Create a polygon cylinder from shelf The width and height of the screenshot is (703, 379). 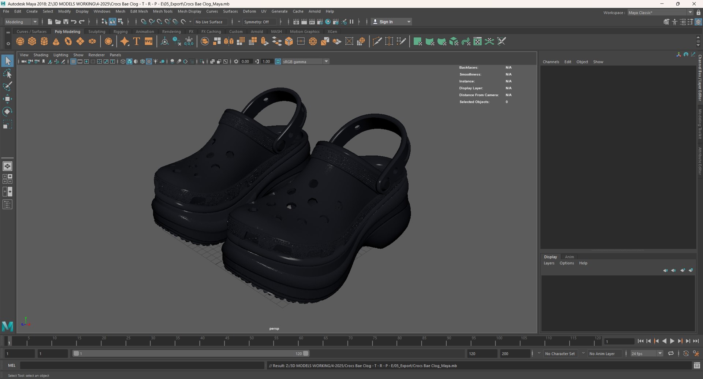(x=44, y=41)
